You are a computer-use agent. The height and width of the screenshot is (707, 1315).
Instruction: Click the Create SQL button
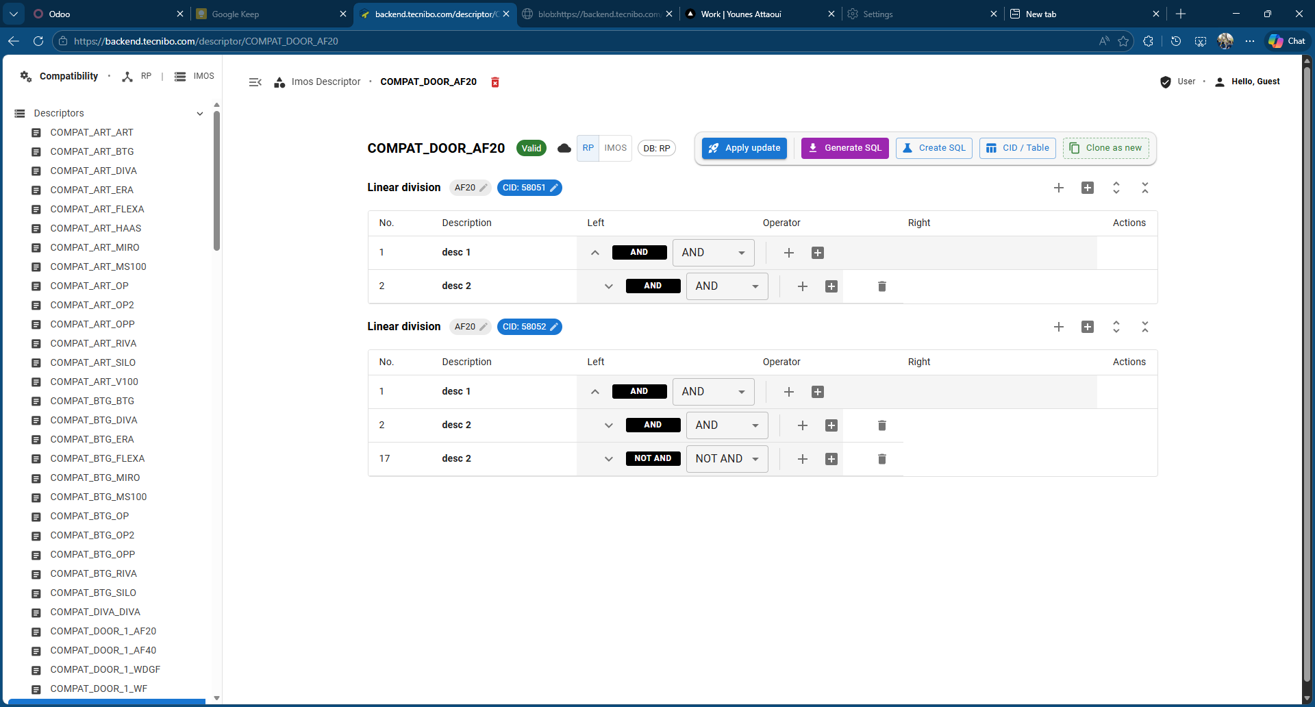934,148
